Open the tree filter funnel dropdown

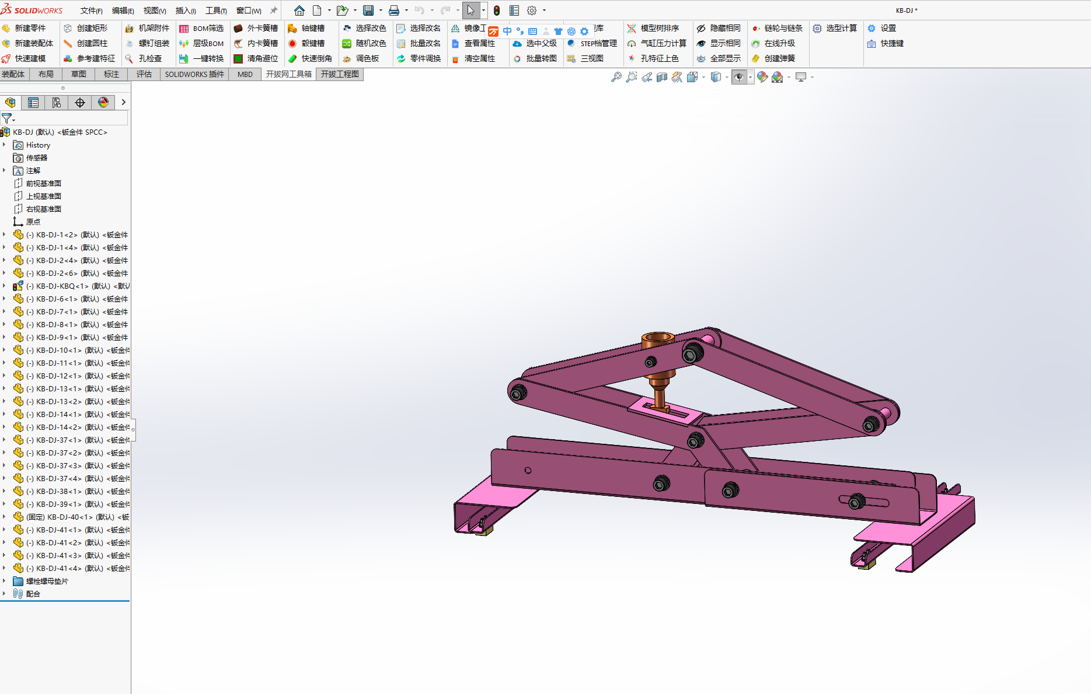(x=8, y=118)
